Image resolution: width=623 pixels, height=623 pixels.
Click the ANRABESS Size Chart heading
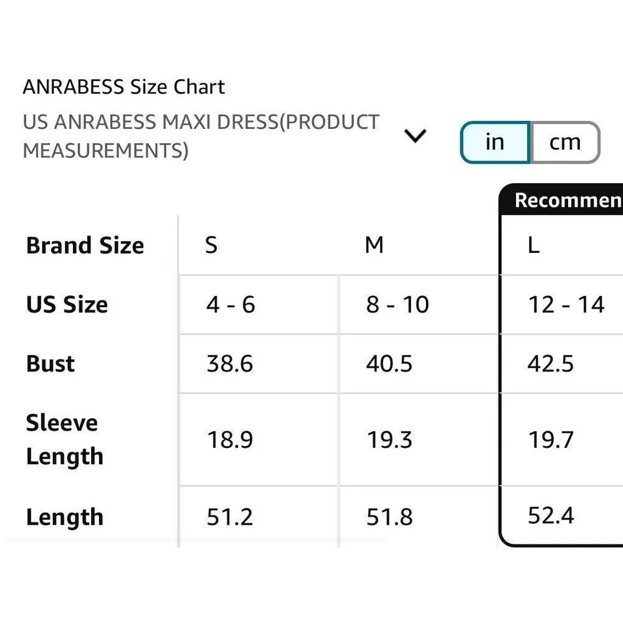(123, 87)
